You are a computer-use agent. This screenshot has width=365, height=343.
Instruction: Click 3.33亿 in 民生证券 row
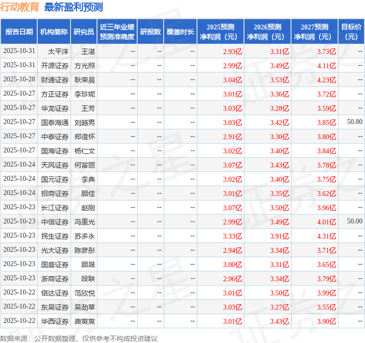click(x=233, y=236)
